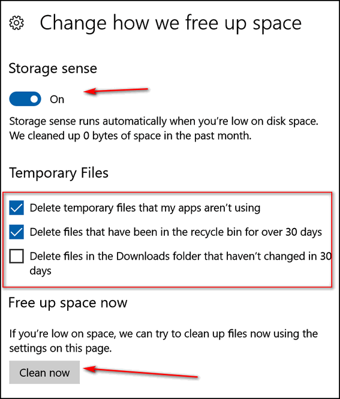
Task: Uncheck the recycle bin 30 days checkbox
Action: 17,232
